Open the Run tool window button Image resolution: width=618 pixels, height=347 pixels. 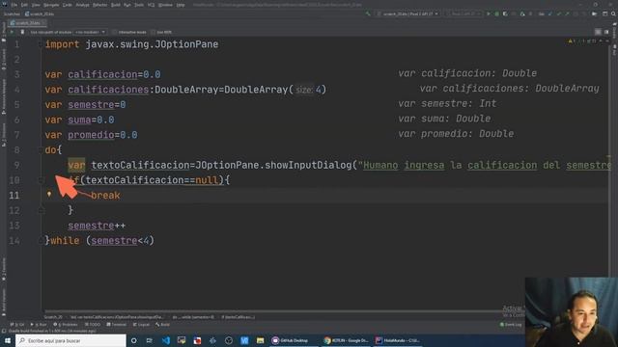[39, 325]
